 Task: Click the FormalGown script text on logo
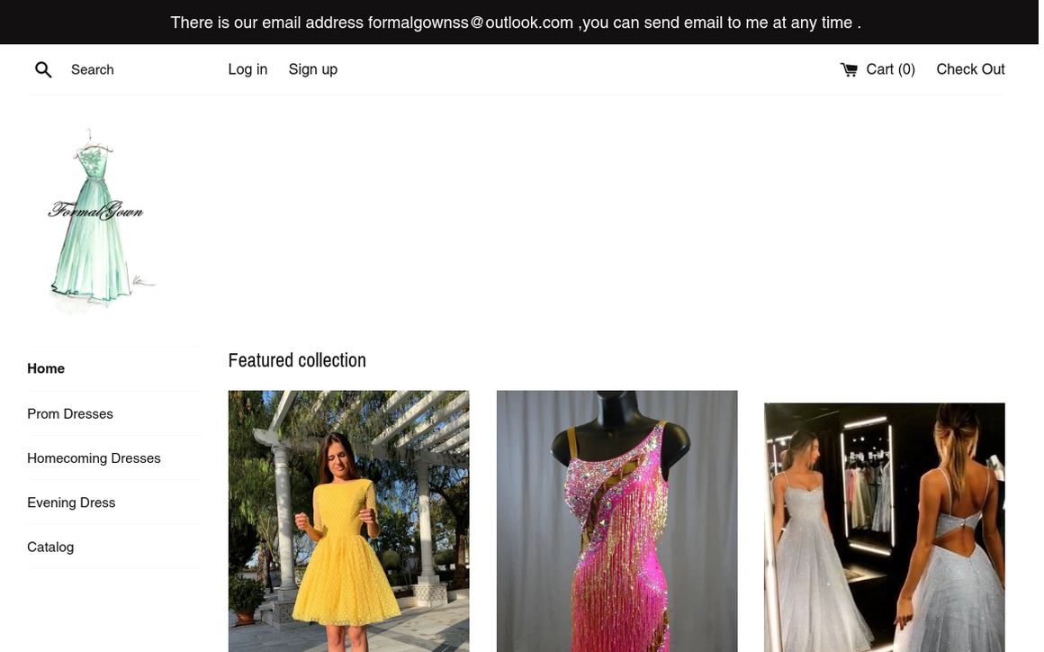pos(96,211)
